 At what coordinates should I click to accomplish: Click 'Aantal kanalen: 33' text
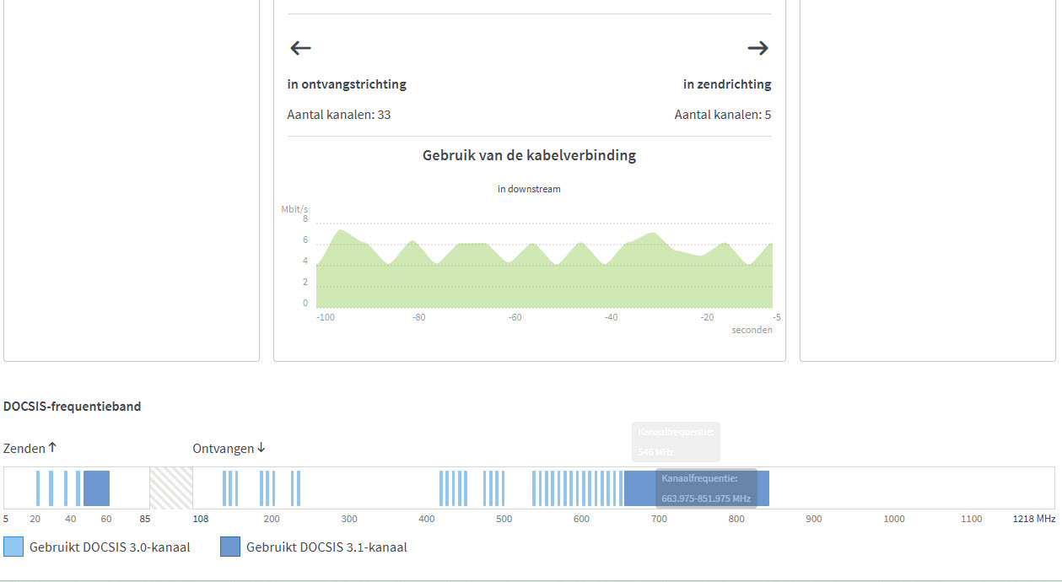pyautogui.click(x=339, y=115)
